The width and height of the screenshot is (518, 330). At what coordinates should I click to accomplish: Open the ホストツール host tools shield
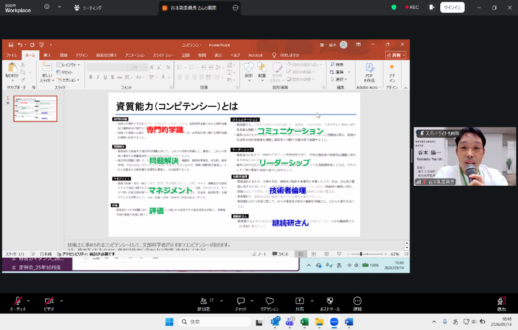pos(329,301)
